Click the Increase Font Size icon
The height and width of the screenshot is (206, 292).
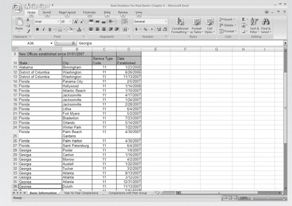pos(76,22)
